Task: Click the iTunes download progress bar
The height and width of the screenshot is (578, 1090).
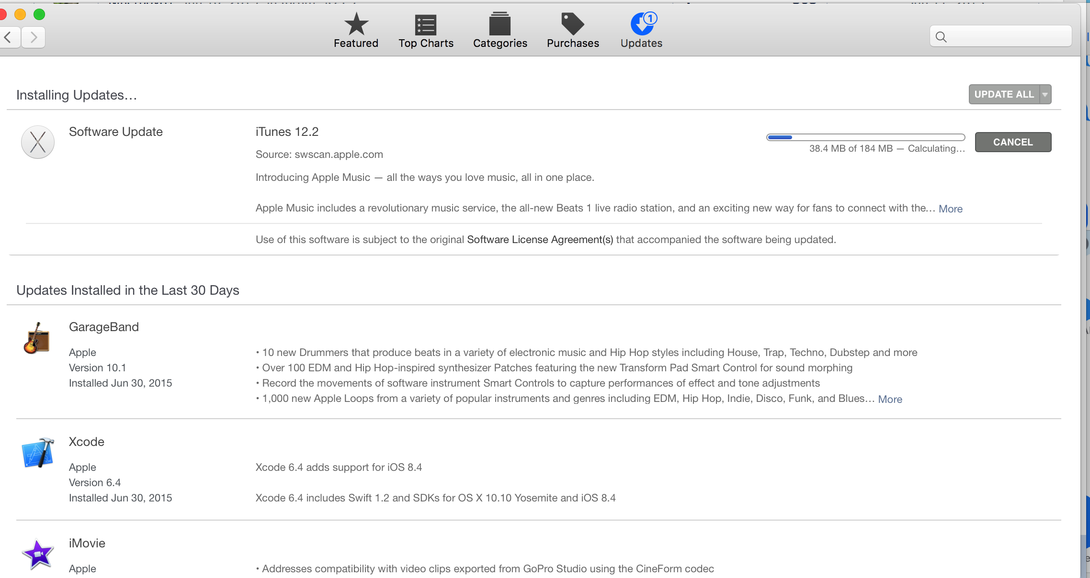Action: tap(865, 137)
